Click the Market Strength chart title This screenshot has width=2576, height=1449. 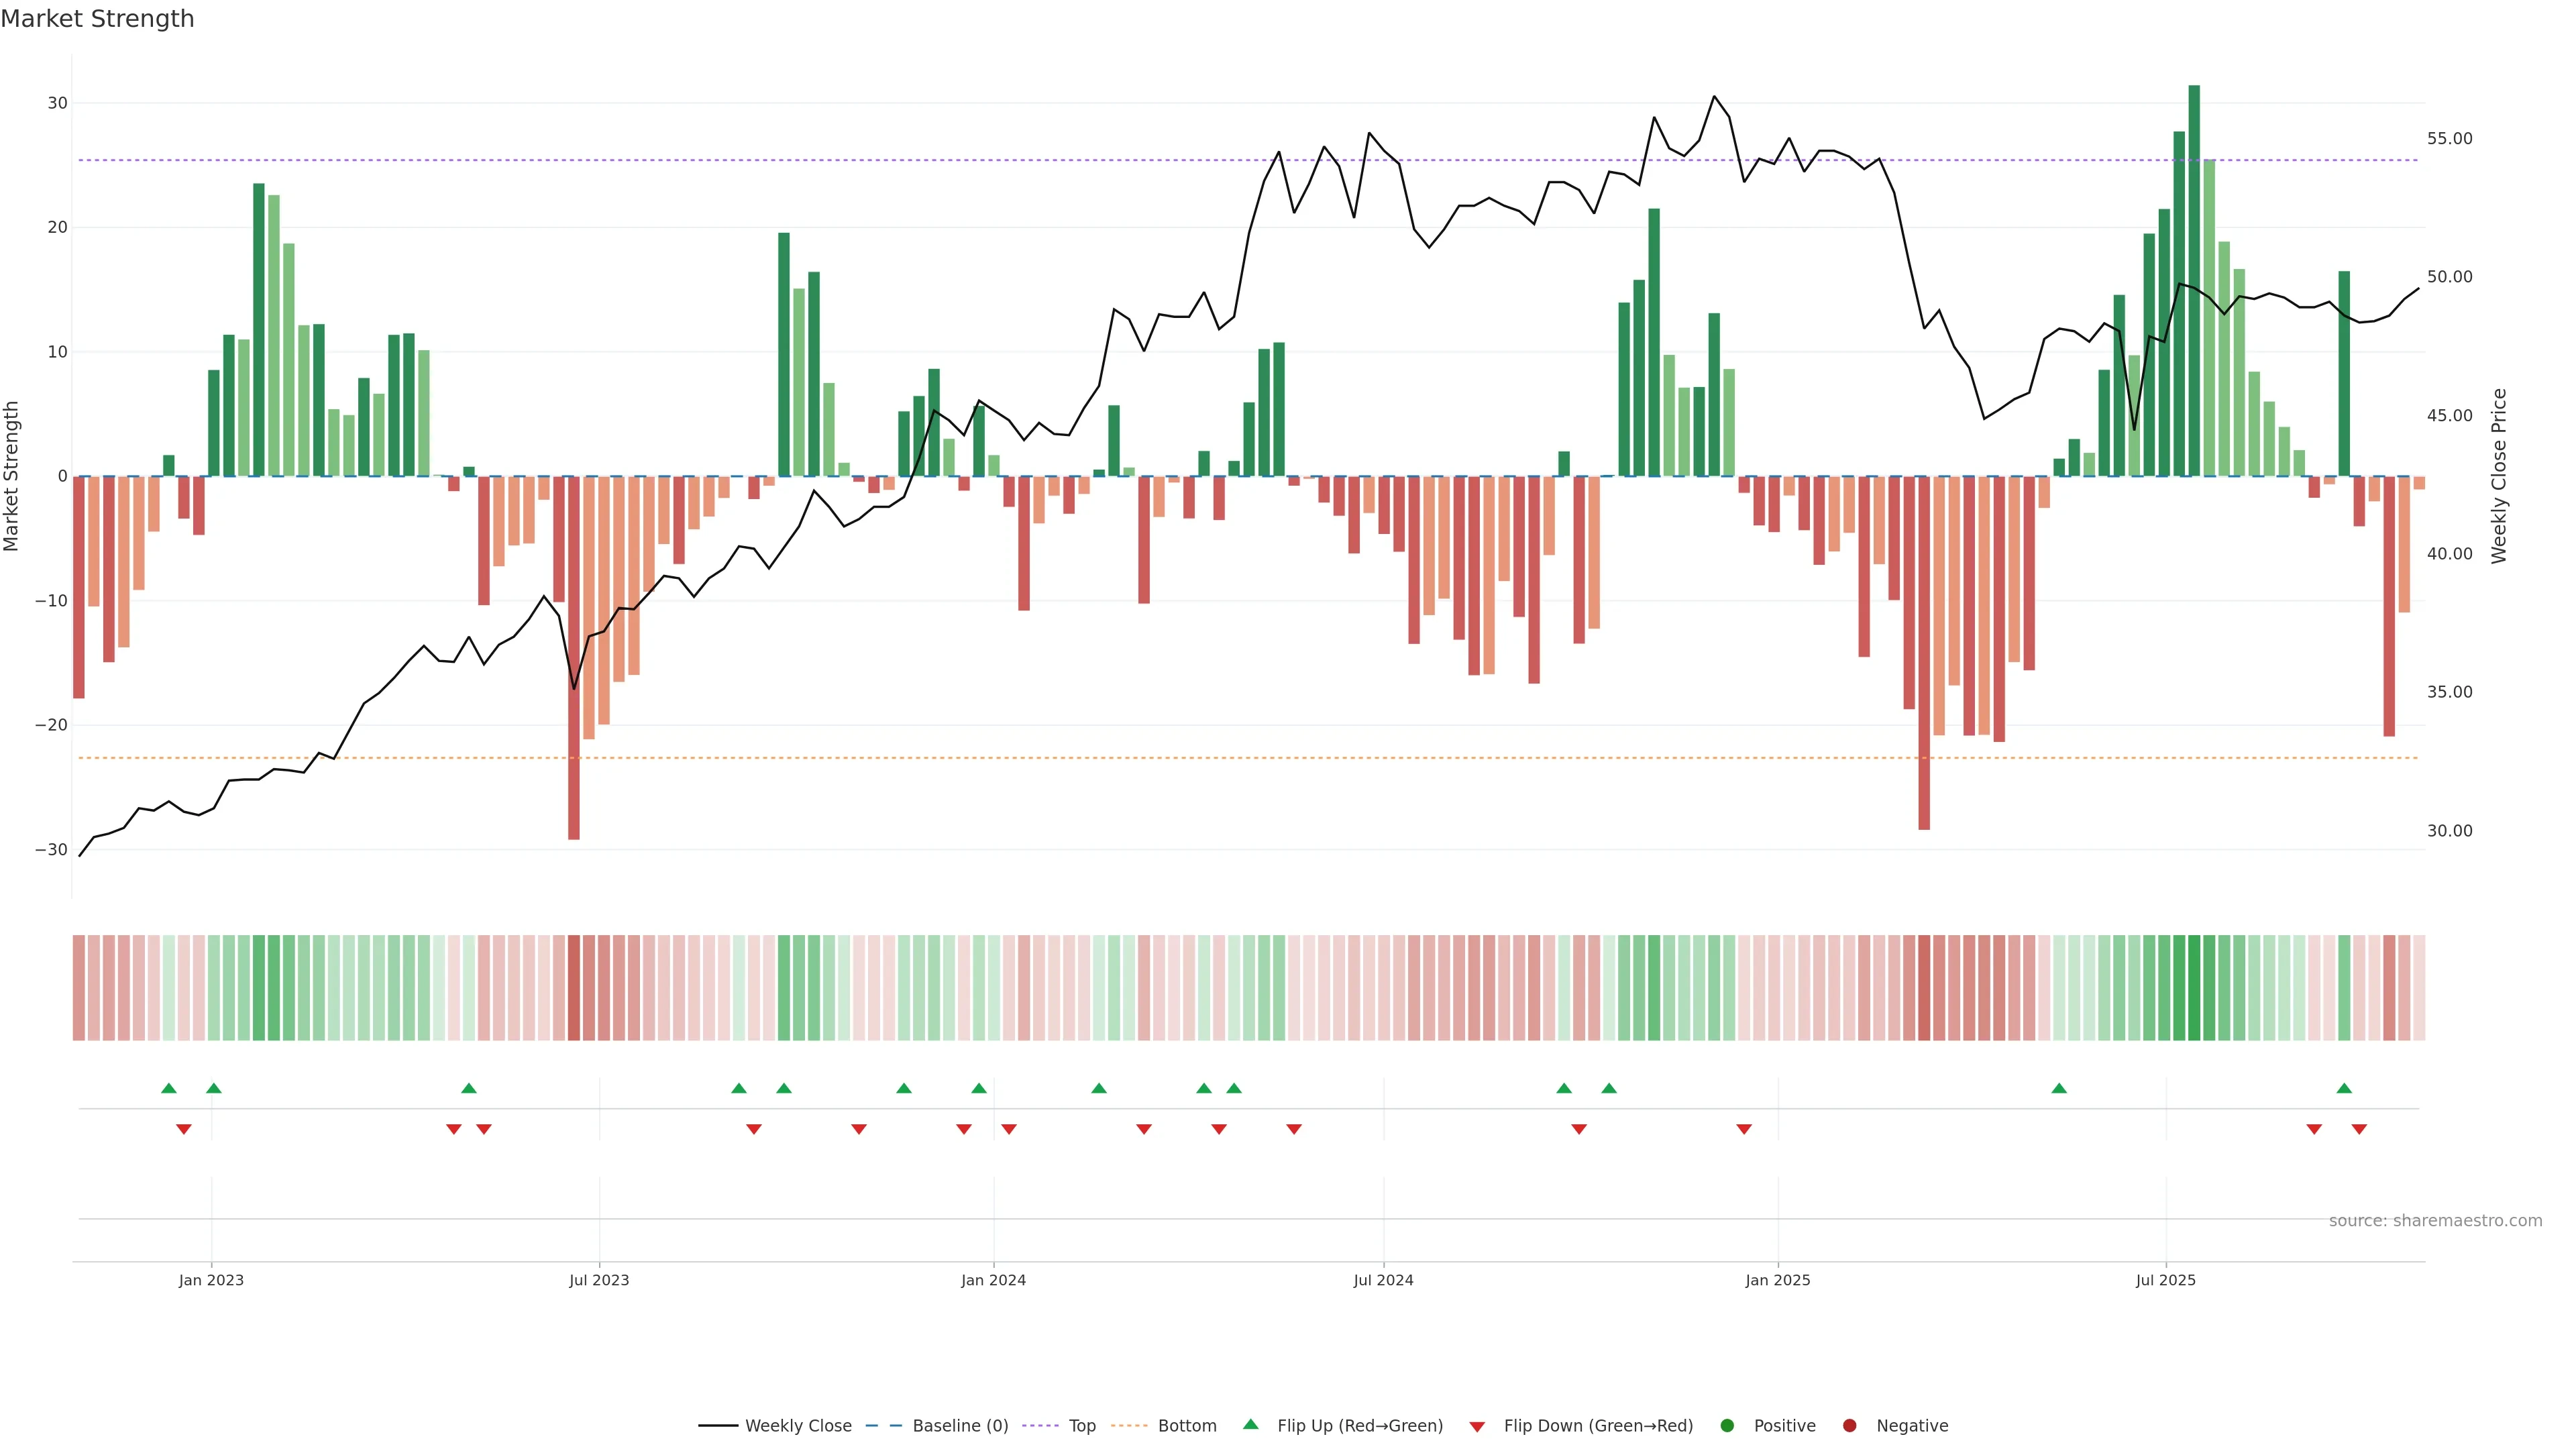[x=97, y=19]
